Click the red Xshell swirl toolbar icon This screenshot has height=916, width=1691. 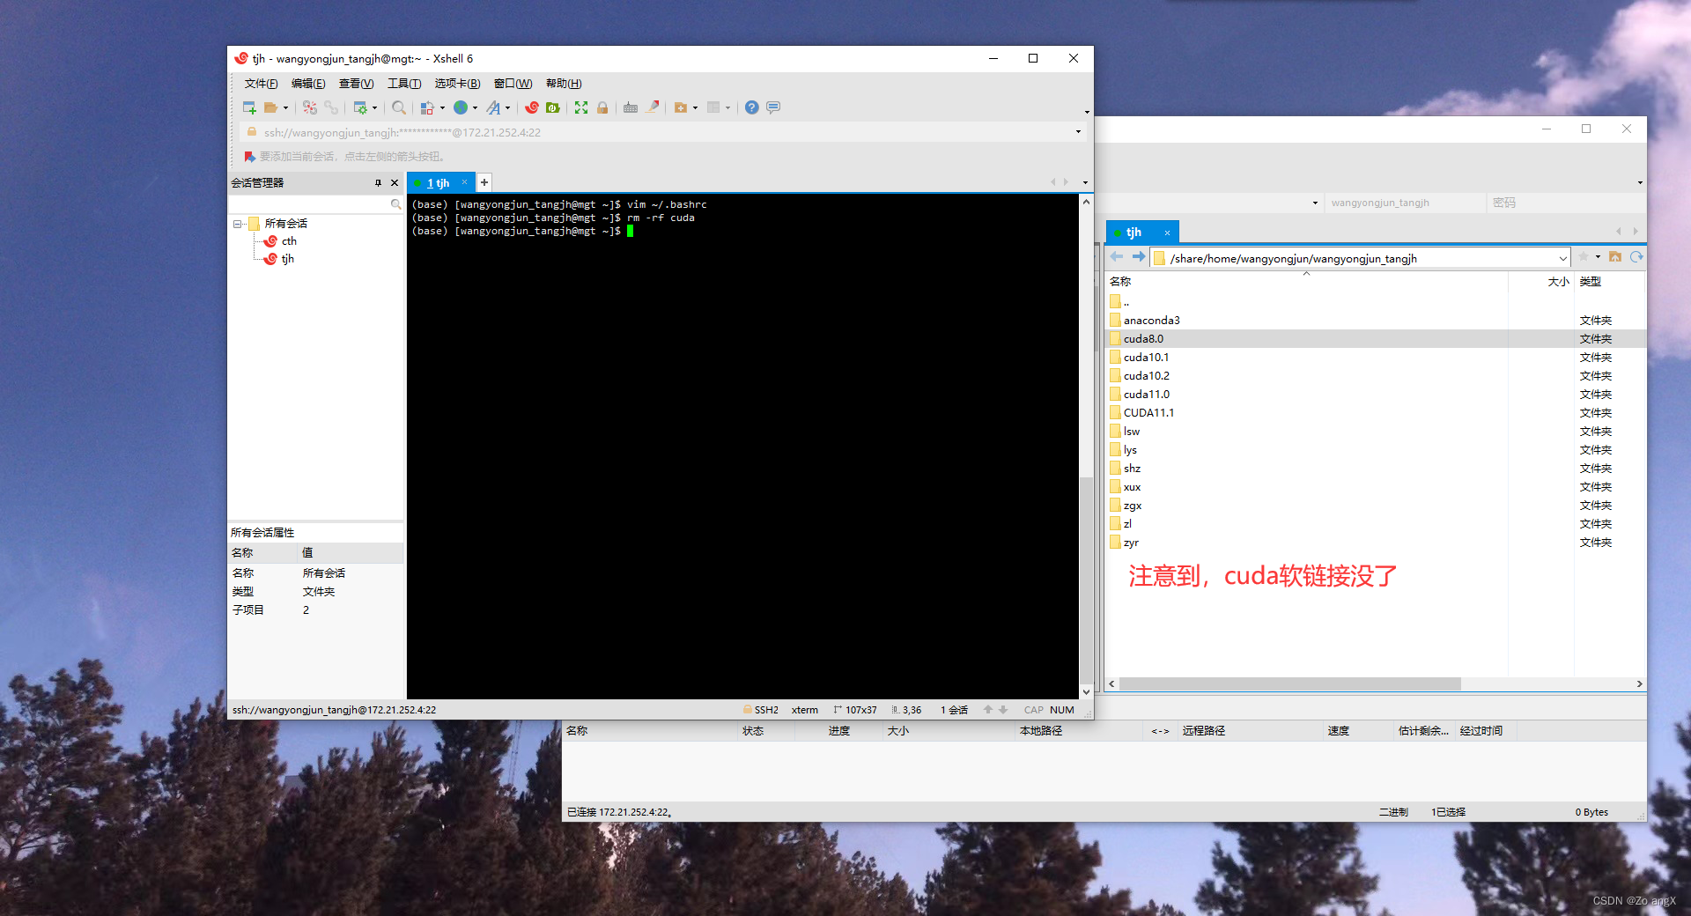tap(532, 107)
